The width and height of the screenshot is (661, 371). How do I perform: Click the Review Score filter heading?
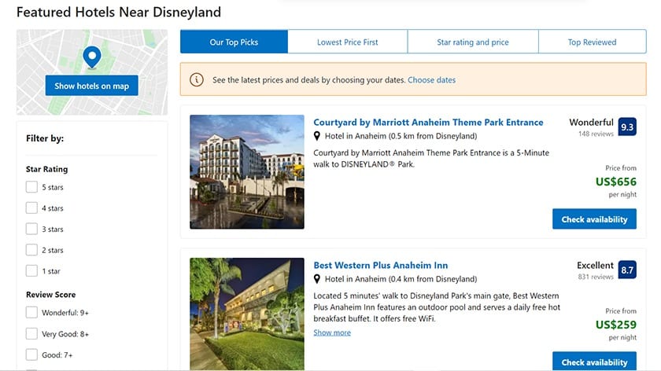click(x=51, y=294)
